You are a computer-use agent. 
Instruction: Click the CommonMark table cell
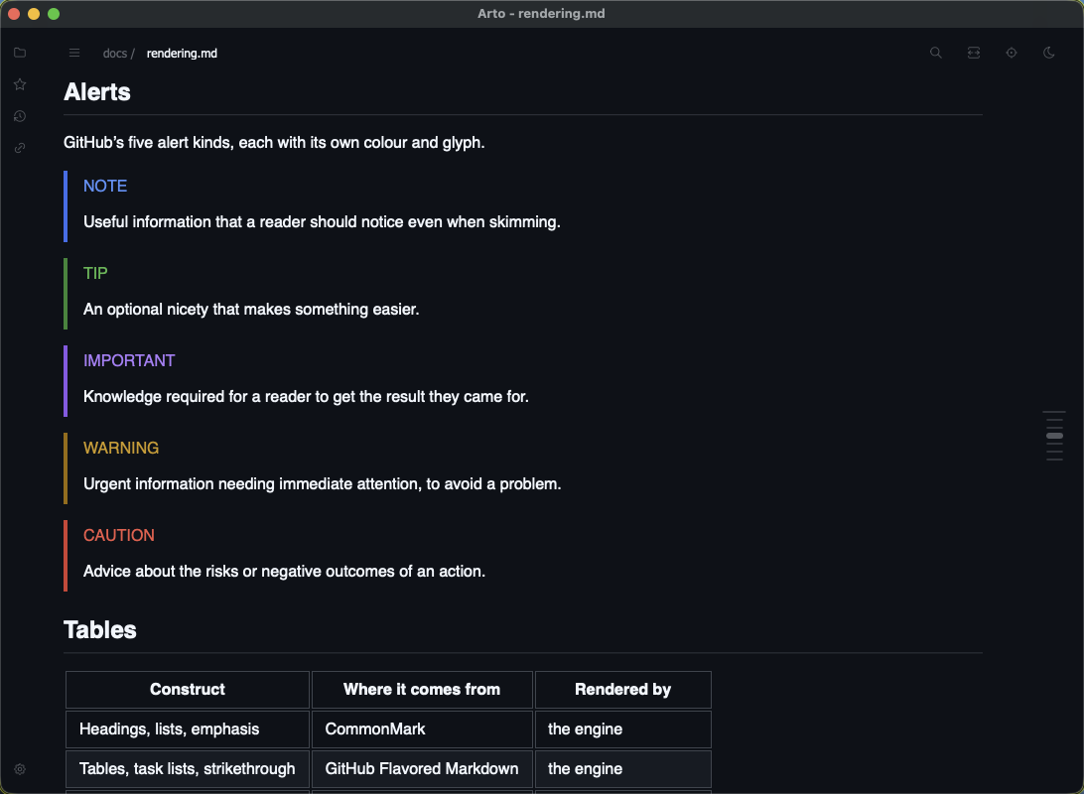point(422,729)
